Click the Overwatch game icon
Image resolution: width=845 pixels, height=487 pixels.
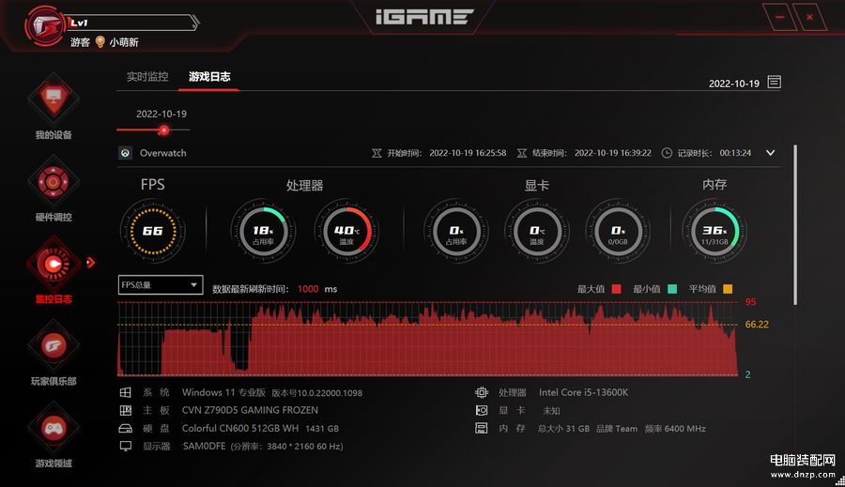pyautogui.click(x=125, y=153)
